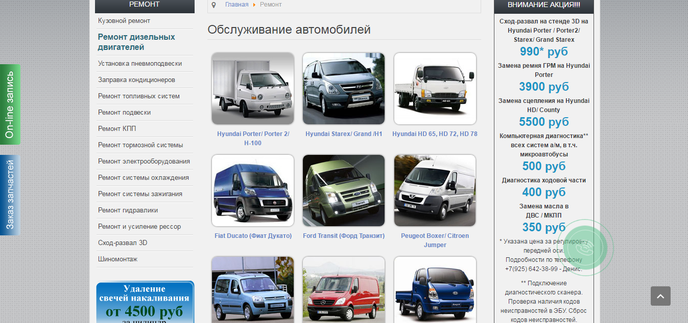Click the blue Kia truck thumbnail
Screen dimensions: 688x323
[x=435, y=289]
